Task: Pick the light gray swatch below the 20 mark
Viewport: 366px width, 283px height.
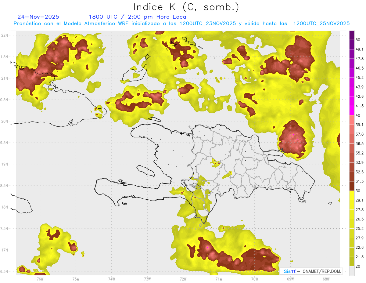Action: click(x=352, y=271)
